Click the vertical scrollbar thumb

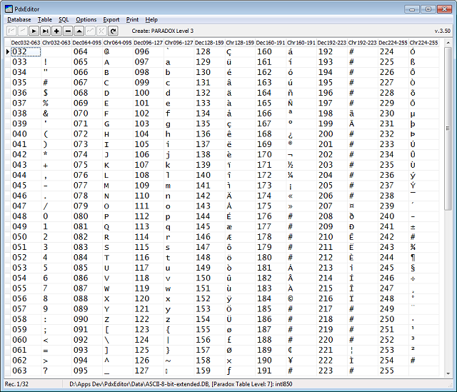(x=448, y=129)
